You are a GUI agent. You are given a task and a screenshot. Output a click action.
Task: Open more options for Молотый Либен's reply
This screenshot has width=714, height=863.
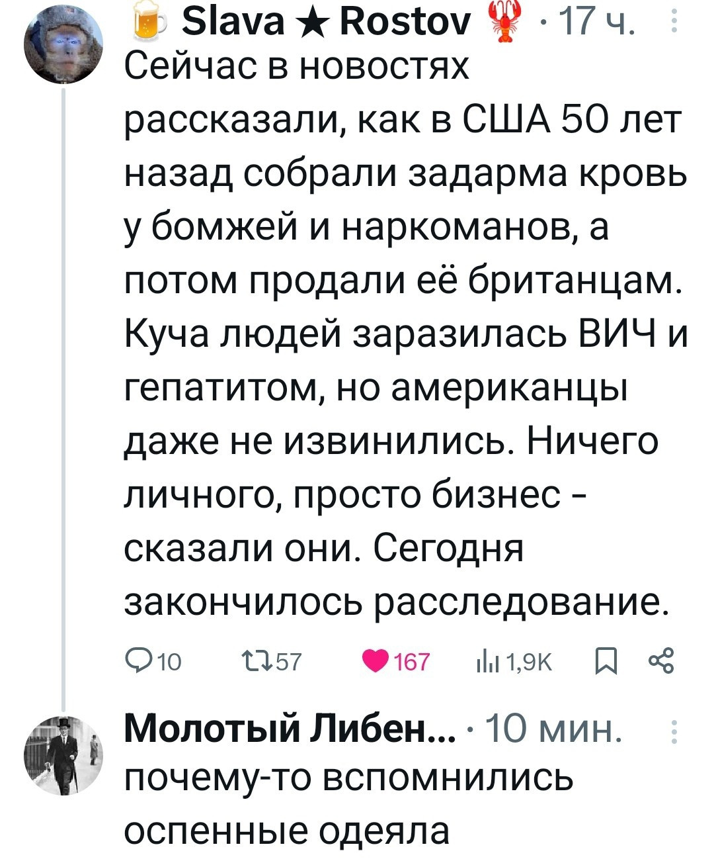click(x=674, y=733)
